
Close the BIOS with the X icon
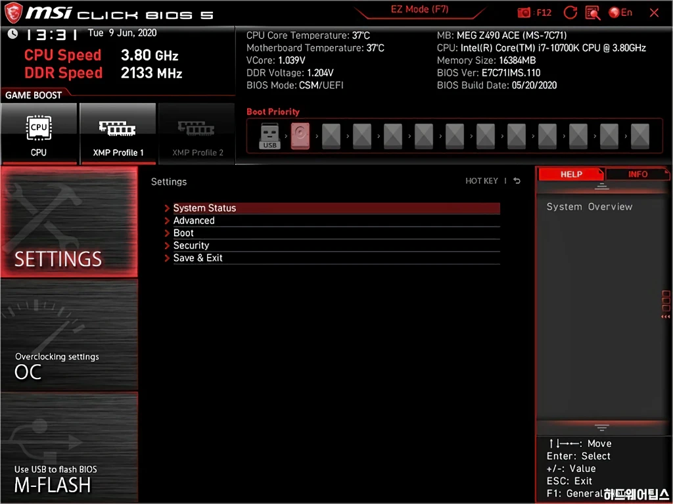[654, 13]
